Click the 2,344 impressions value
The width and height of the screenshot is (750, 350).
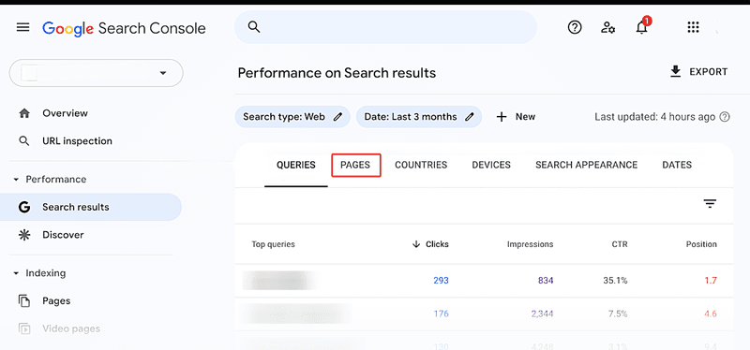[542, 314]
